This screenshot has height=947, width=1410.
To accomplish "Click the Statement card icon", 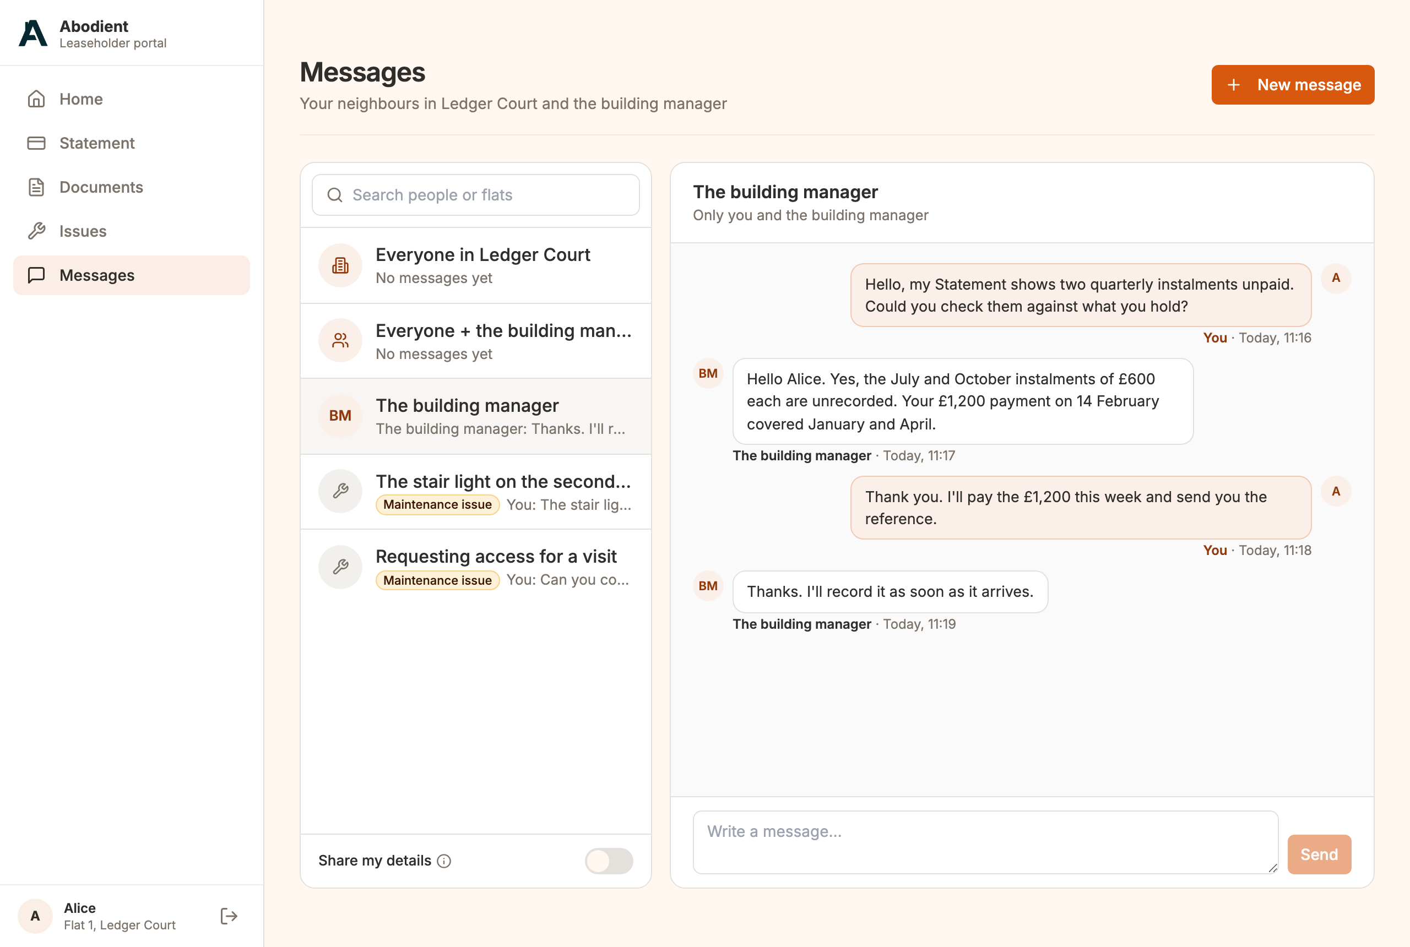I will tap(36, 143).
